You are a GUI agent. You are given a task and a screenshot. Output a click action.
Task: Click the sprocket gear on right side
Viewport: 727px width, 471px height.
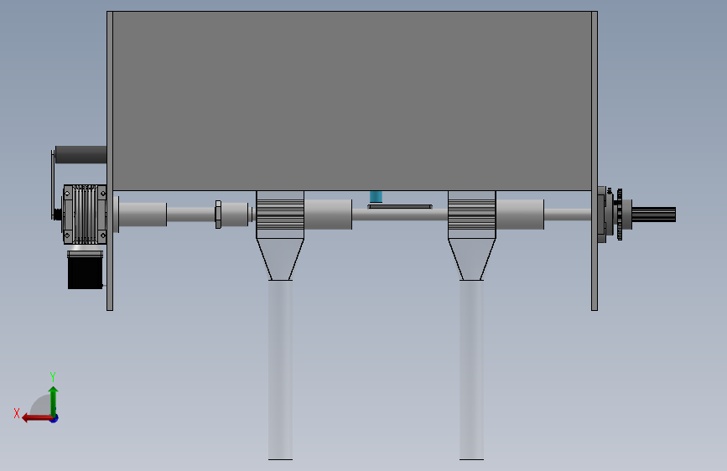620,215
